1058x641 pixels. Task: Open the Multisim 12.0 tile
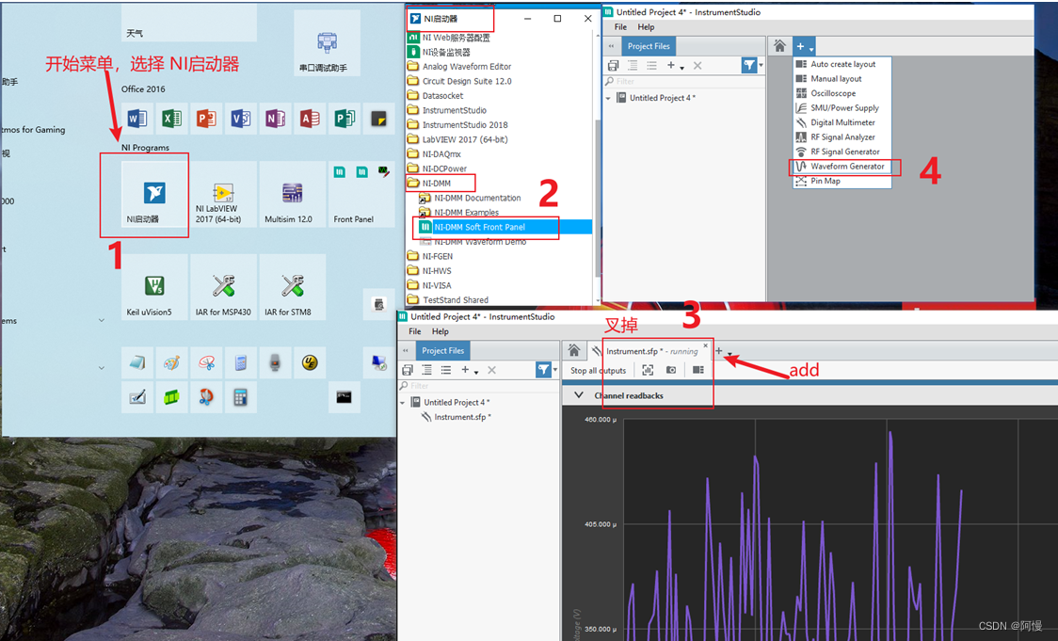(292, 194)
